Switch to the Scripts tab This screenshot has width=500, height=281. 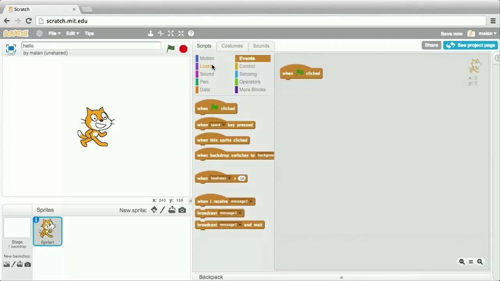pyautogui.click(x=204, y=46)
